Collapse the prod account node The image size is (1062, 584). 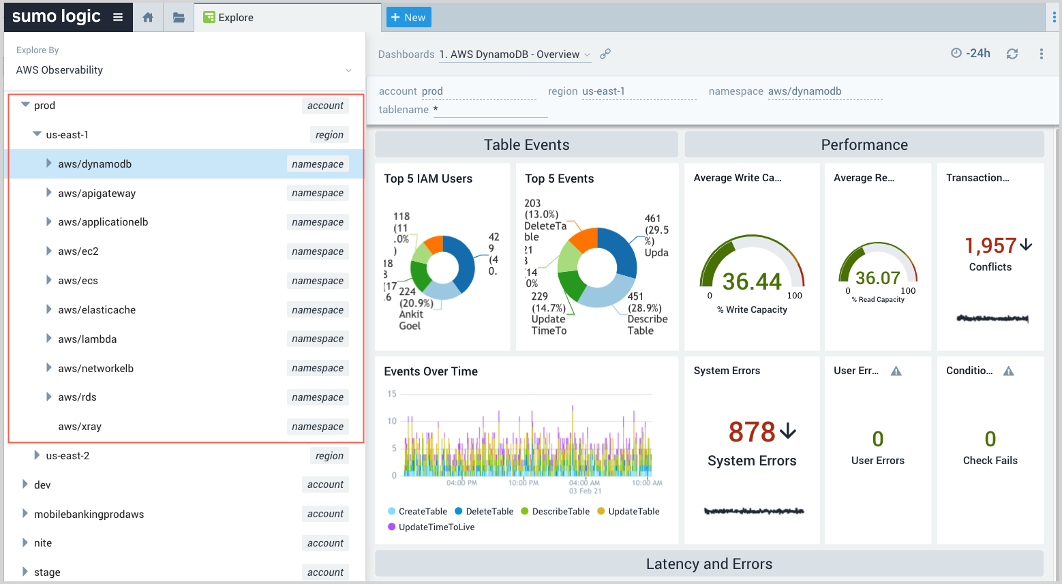pos(25,105)
